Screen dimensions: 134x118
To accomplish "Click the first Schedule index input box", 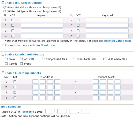I will 50,111.
